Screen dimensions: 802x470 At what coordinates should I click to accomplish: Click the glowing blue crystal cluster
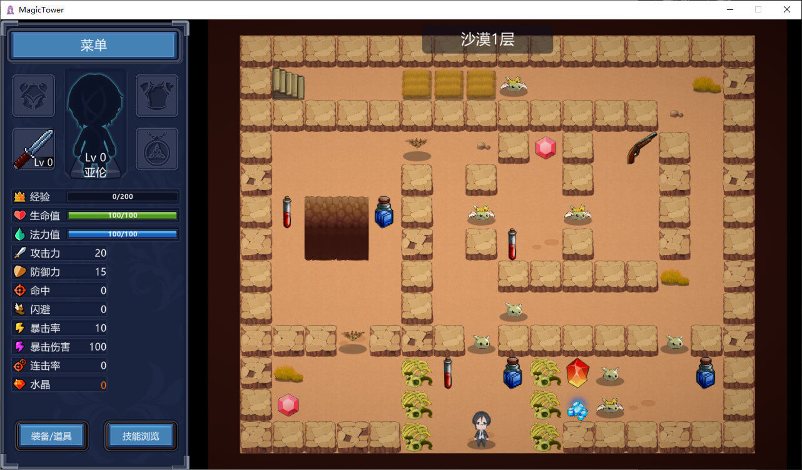(577, 409)
